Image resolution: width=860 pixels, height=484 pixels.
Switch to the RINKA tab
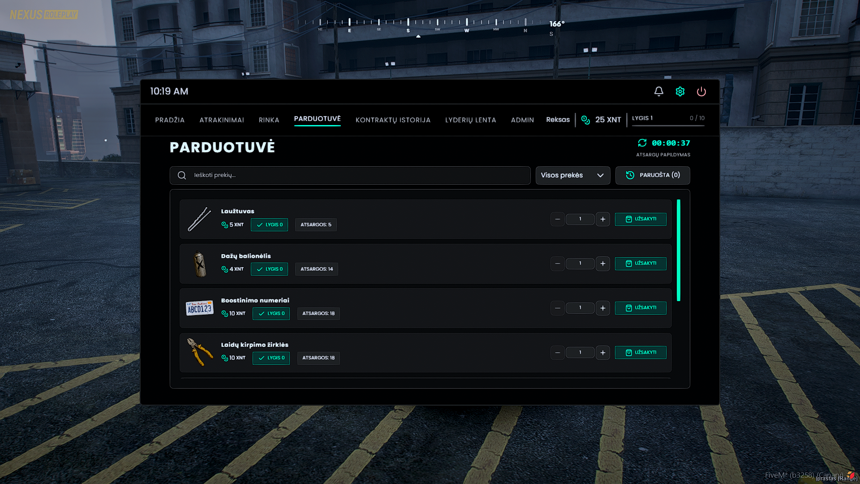coord(269,120)
